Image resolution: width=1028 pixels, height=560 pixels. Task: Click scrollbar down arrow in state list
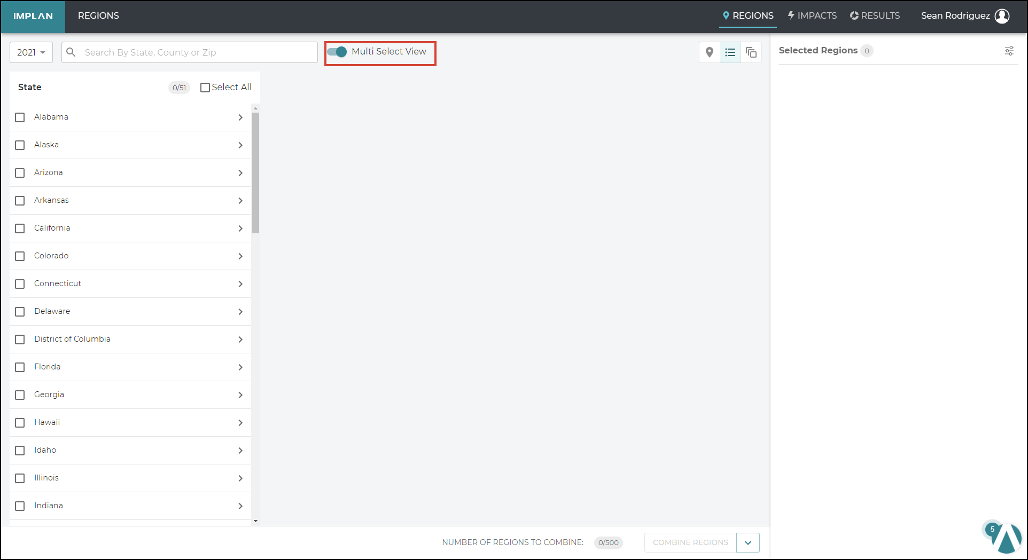(255, 521)
